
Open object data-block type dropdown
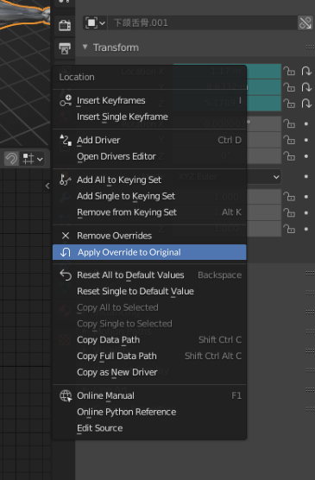click(95, 23)
